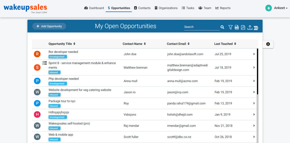The image size is (290, 143).
Task: Open the Reports tab
Action: tap(223, 8)
